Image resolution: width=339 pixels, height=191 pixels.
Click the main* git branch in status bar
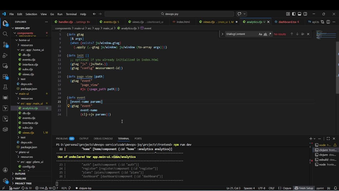(15, 188)
